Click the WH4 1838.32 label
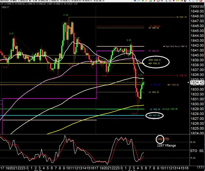This screenshot has width=205, height=171. click(x=154, y=63)
